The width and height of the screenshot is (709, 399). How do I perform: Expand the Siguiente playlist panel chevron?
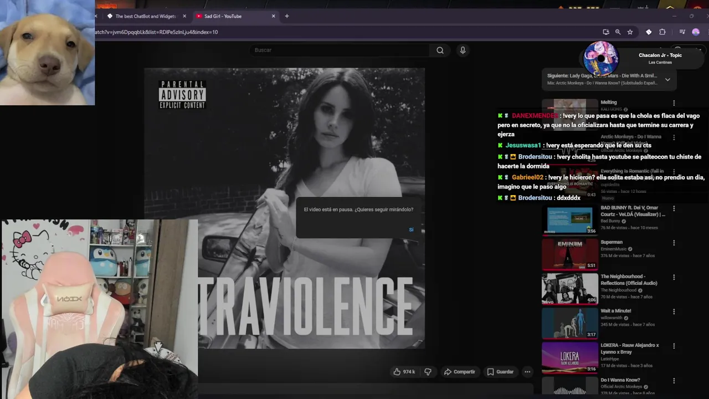click(x=667, y=79)
